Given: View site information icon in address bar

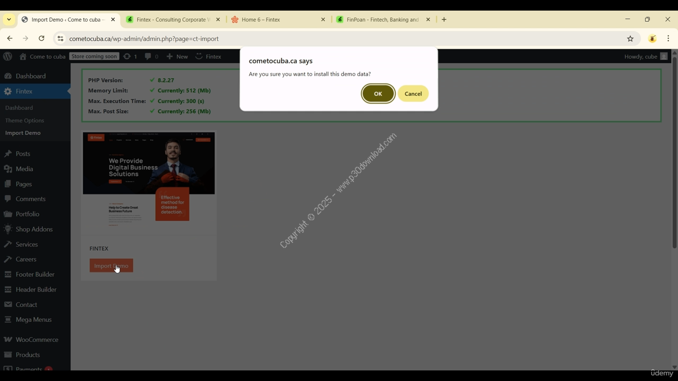Looking at the screenshot, I should point(60,39).
